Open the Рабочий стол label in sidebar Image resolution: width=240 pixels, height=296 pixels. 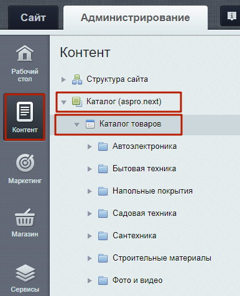(x=25, y=75)
